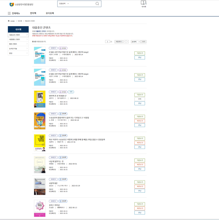The width and height of the screenshot is (219, 220).
Task: Click 반납 button for 파산 직전의 소상공인 book
Action: [x=140, y=147]
